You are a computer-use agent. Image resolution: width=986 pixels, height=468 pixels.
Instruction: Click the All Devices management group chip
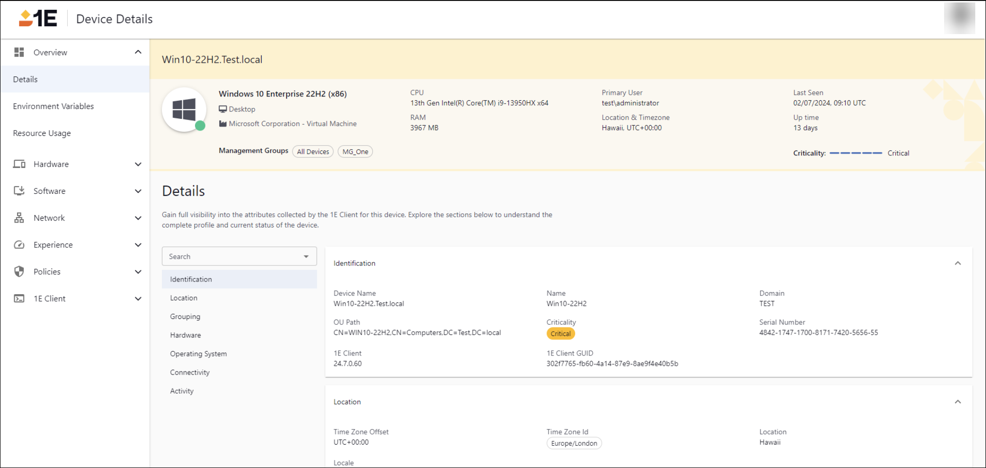coord(313,151)
